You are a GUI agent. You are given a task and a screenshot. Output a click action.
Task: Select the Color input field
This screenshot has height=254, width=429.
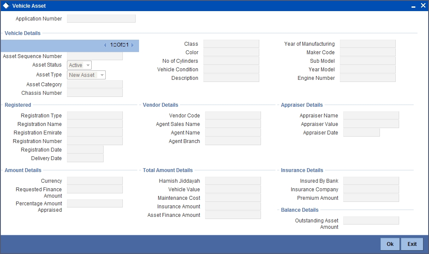point(231,53)
